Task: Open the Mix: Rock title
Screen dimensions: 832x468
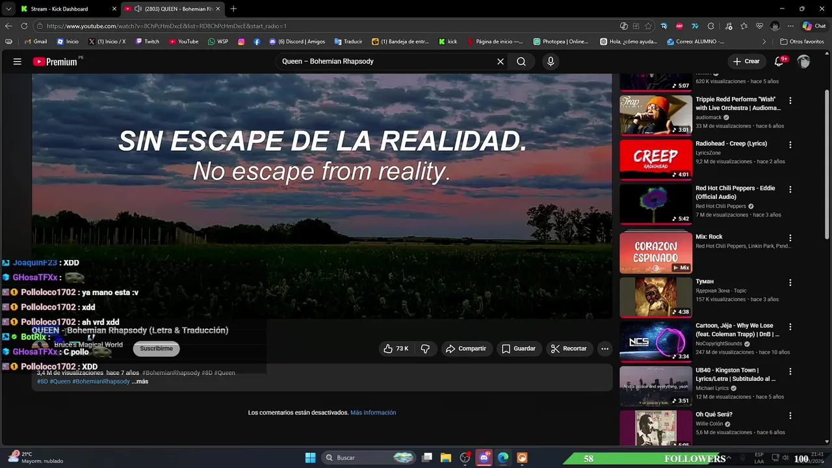Action: coord(709,237)
